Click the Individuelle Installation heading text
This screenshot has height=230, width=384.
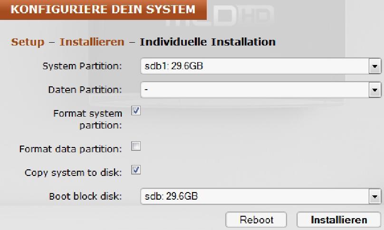click(x=208, y=42)
